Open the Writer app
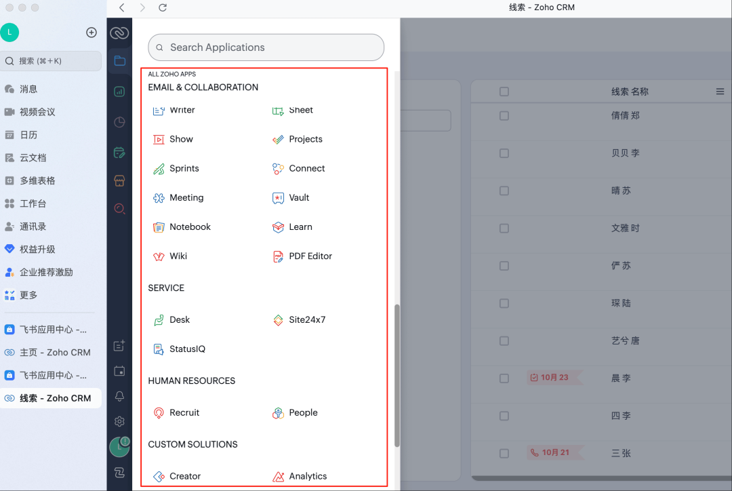Viewport: 732px width, 491px height. coord(174,110)
